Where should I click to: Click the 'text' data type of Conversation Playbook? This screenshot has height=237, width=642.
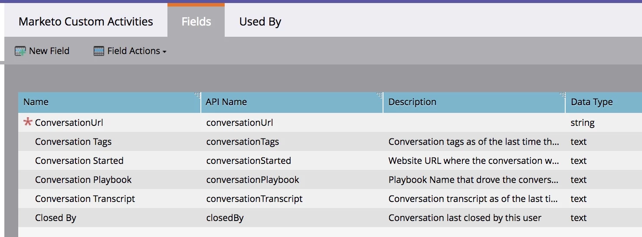coord(579,180)
